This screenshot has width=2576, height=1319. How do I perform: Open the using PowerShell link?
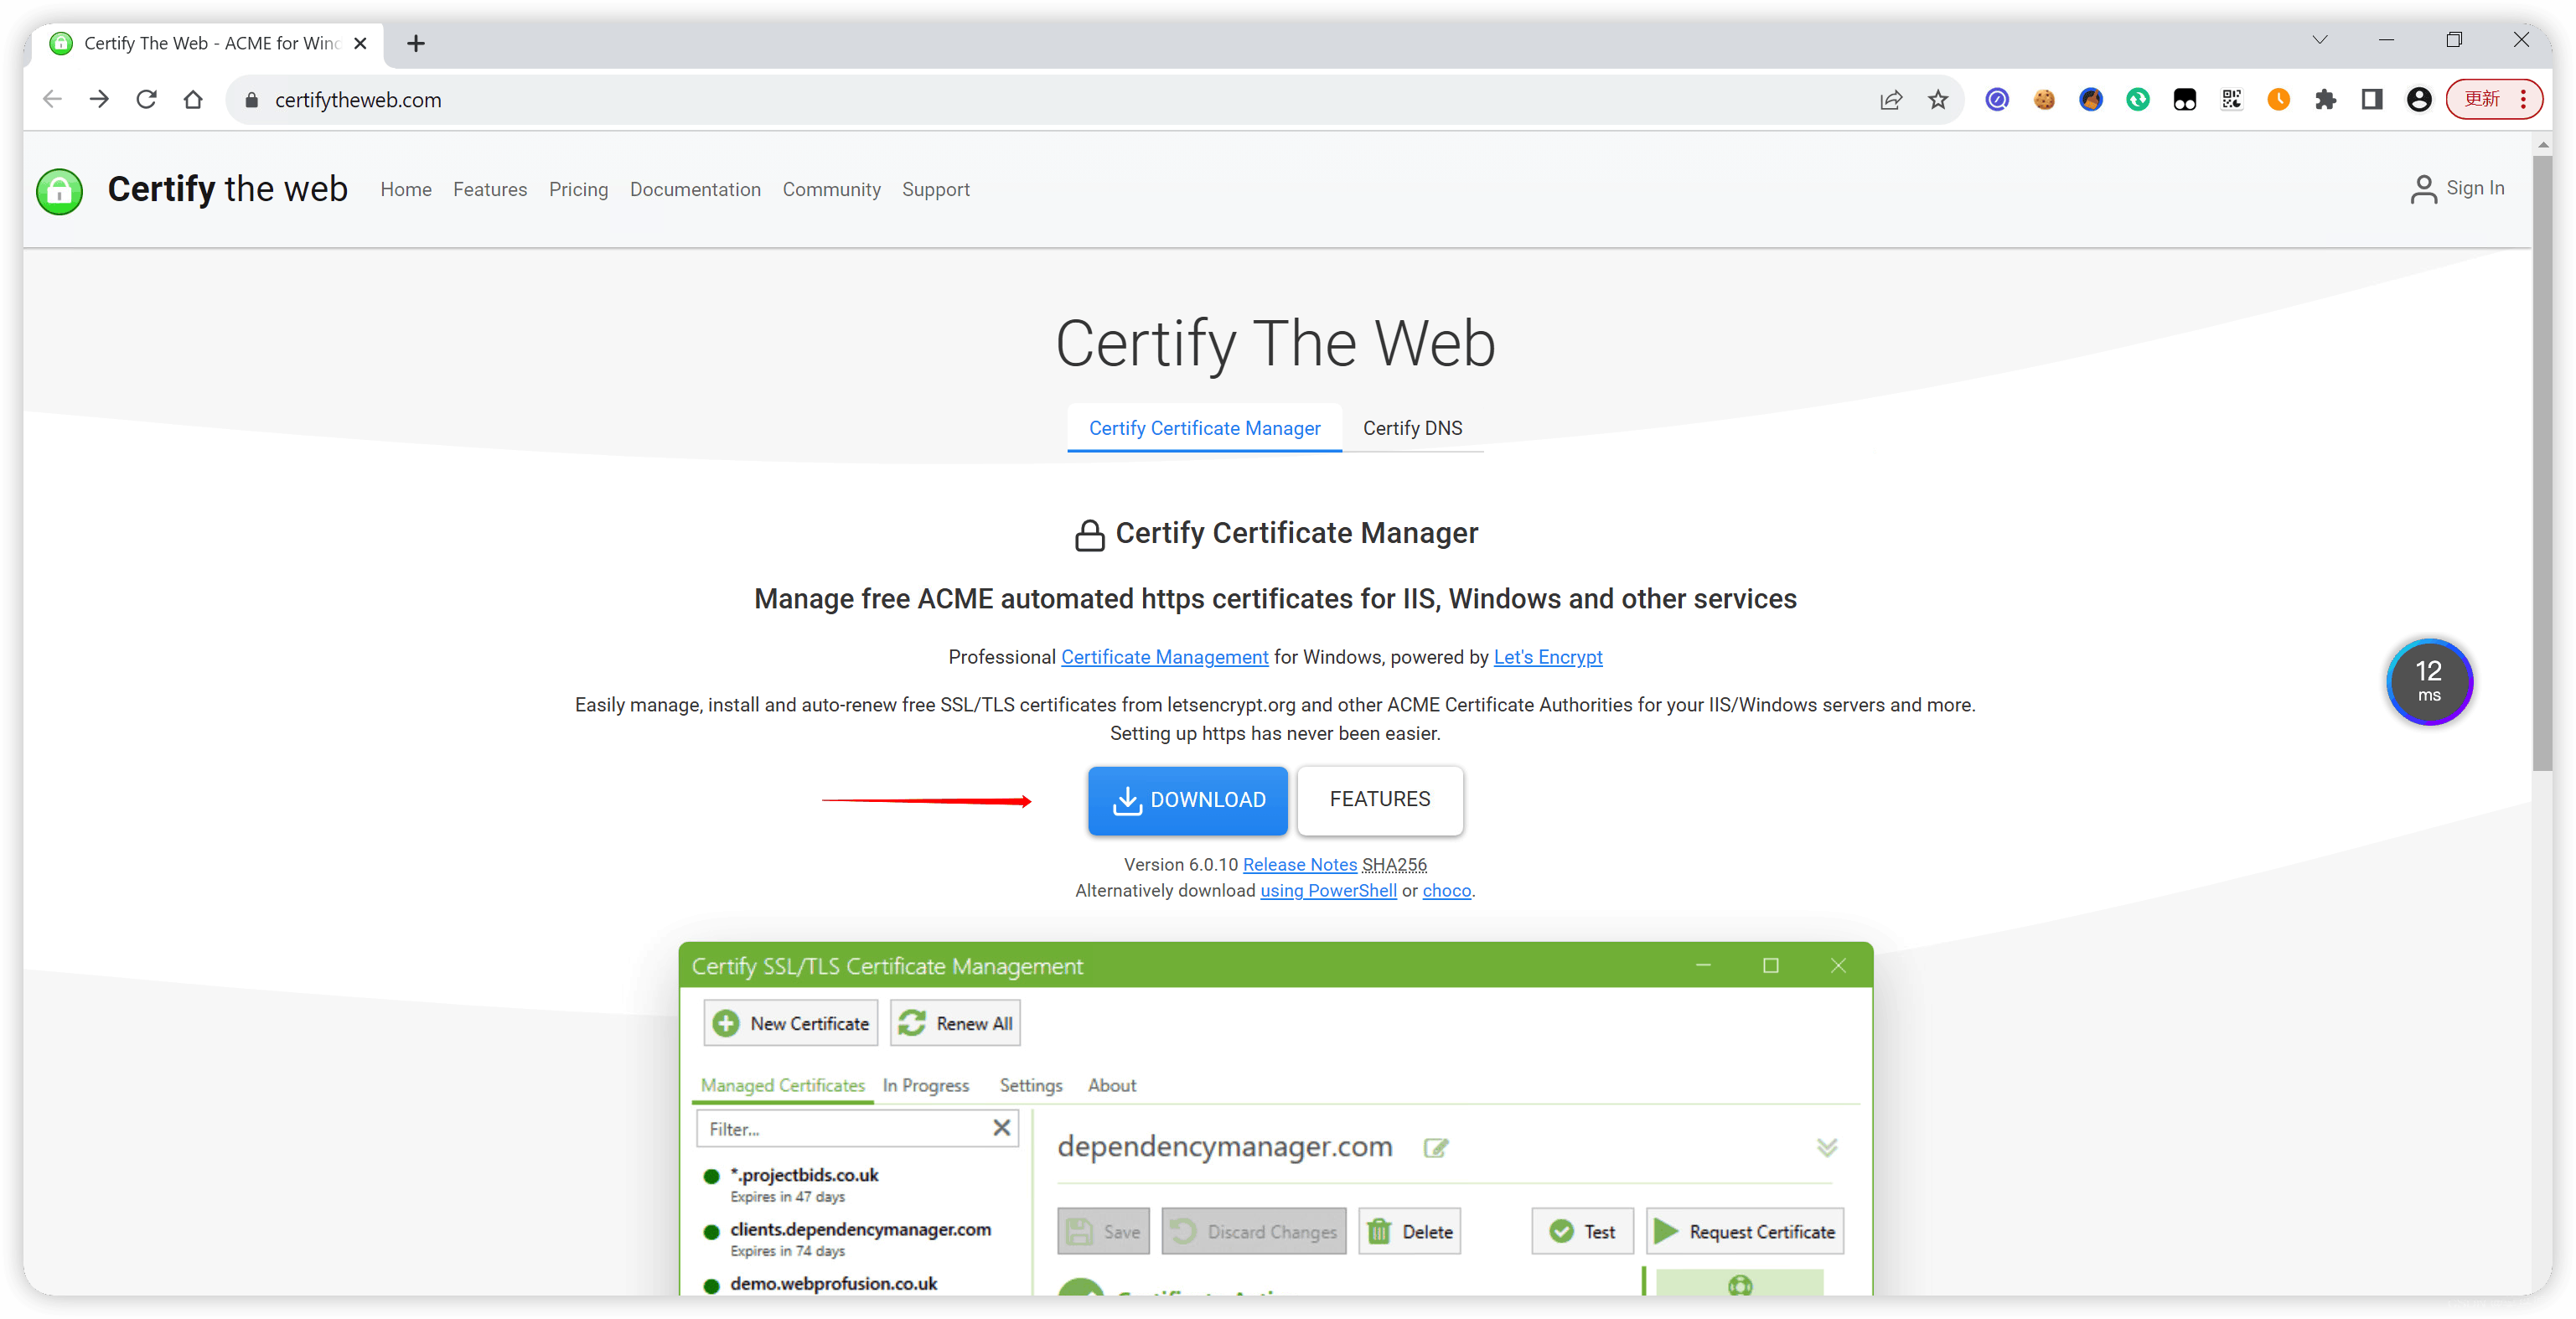point(1328,890)
